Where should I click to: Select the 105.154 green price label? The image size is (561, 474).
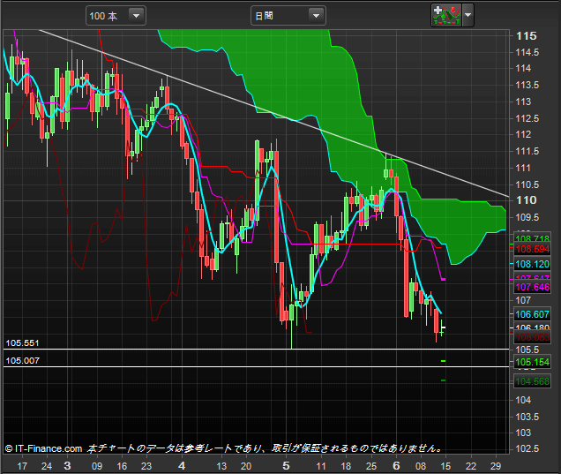coord(533,362)
